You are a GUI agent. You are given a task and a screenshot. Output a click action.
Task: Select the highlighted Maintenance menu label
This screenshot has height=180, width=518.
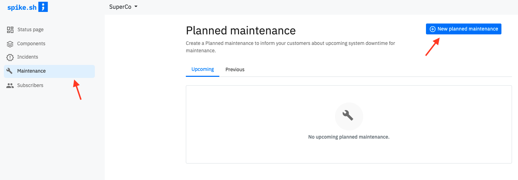coord(31,71)
